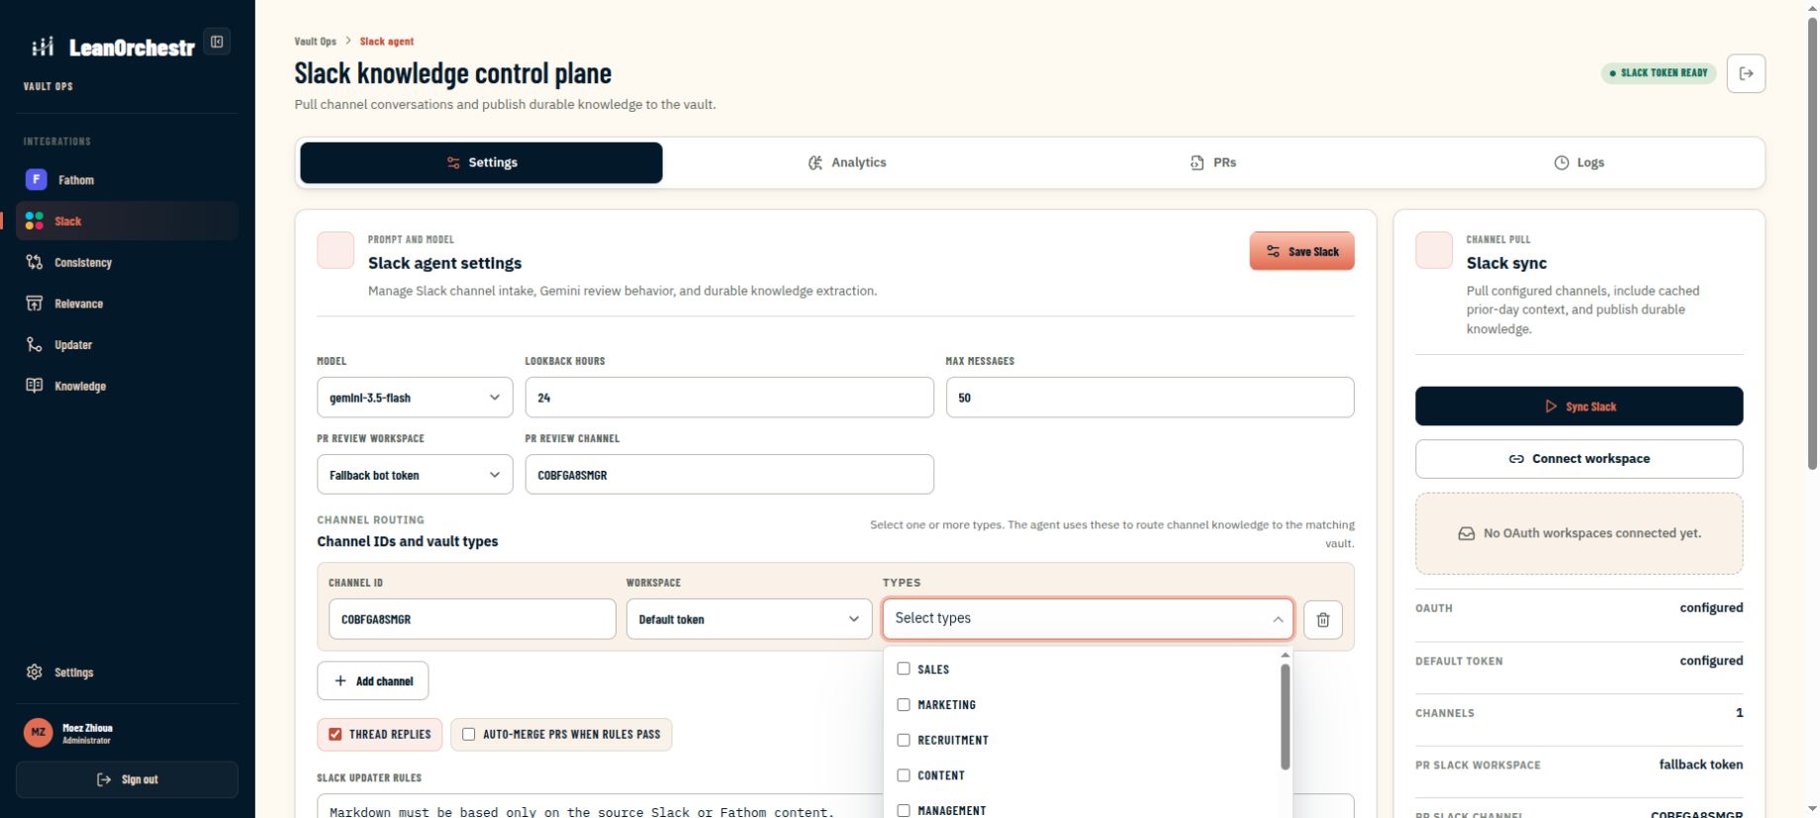The image size is (1820, 818).
Task: Click the MZ user avatar
Action: (x=39, y=732)
